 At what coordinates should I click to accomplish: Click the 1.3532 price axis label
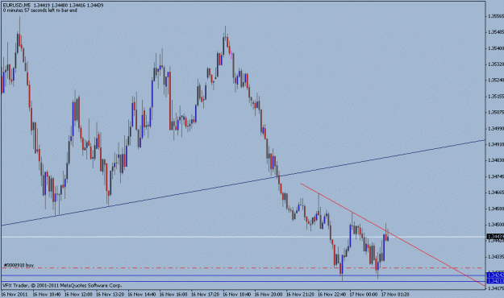pos(496,64)
